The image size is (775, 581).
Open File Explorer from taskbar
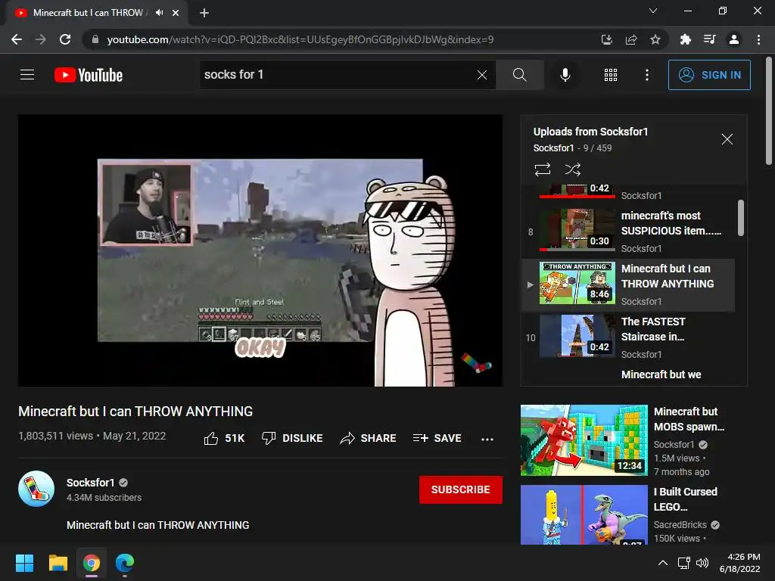tap(58, 563)
